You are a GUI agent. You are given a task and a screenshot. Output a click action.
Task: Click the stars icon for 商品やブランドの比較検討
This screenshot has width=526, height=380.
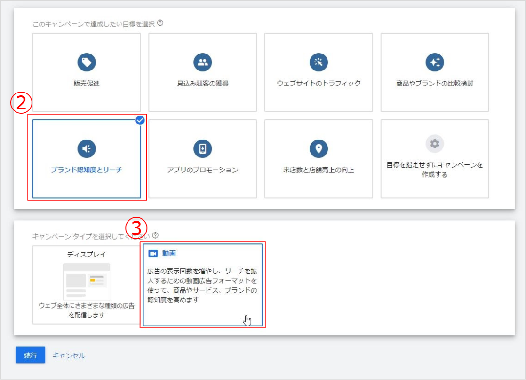click(x=435, y=62)
